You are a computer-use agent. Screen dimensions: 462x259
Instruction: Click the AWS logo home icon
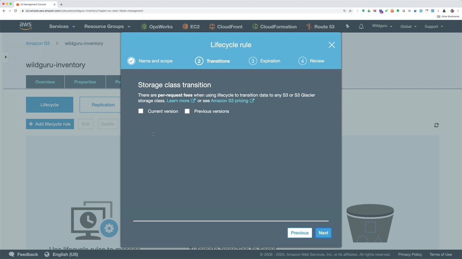click(26, 26)
